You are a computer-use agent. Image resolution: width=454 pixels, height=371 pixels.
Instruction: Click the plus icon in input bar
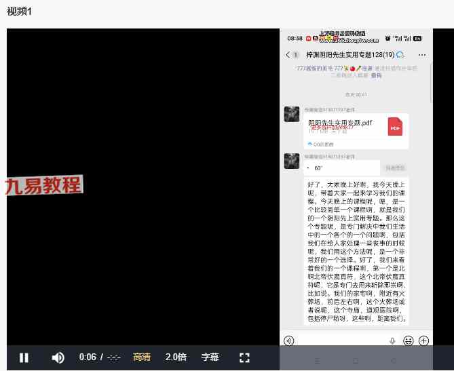(423, 340)
